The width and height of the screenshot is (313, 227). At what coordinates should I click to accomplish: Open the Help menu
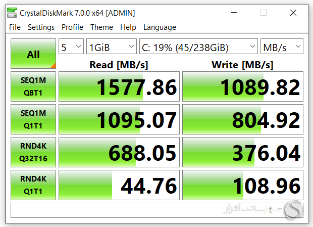[x=128, y=27]
